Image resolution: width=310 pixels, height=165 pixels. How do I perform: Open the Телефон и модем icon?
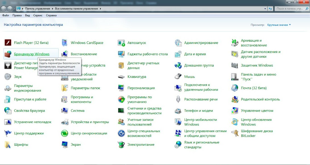[x=178, y=111]
